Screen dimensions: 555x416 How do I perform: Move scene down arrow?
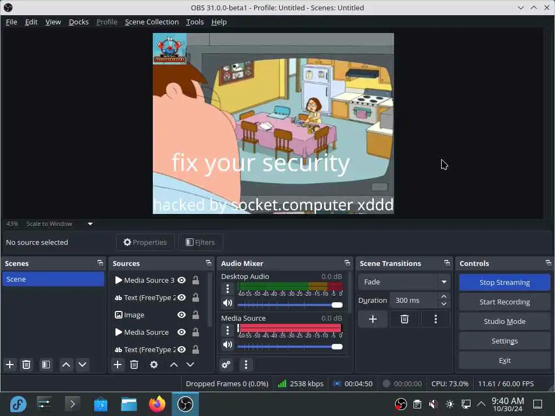(x=82, y=365)
